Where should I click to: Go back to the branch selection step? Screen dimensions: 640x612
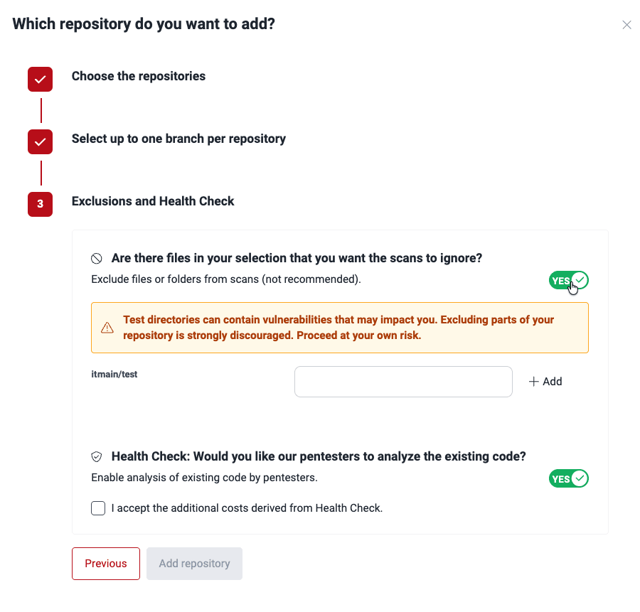tap(178, 139)
